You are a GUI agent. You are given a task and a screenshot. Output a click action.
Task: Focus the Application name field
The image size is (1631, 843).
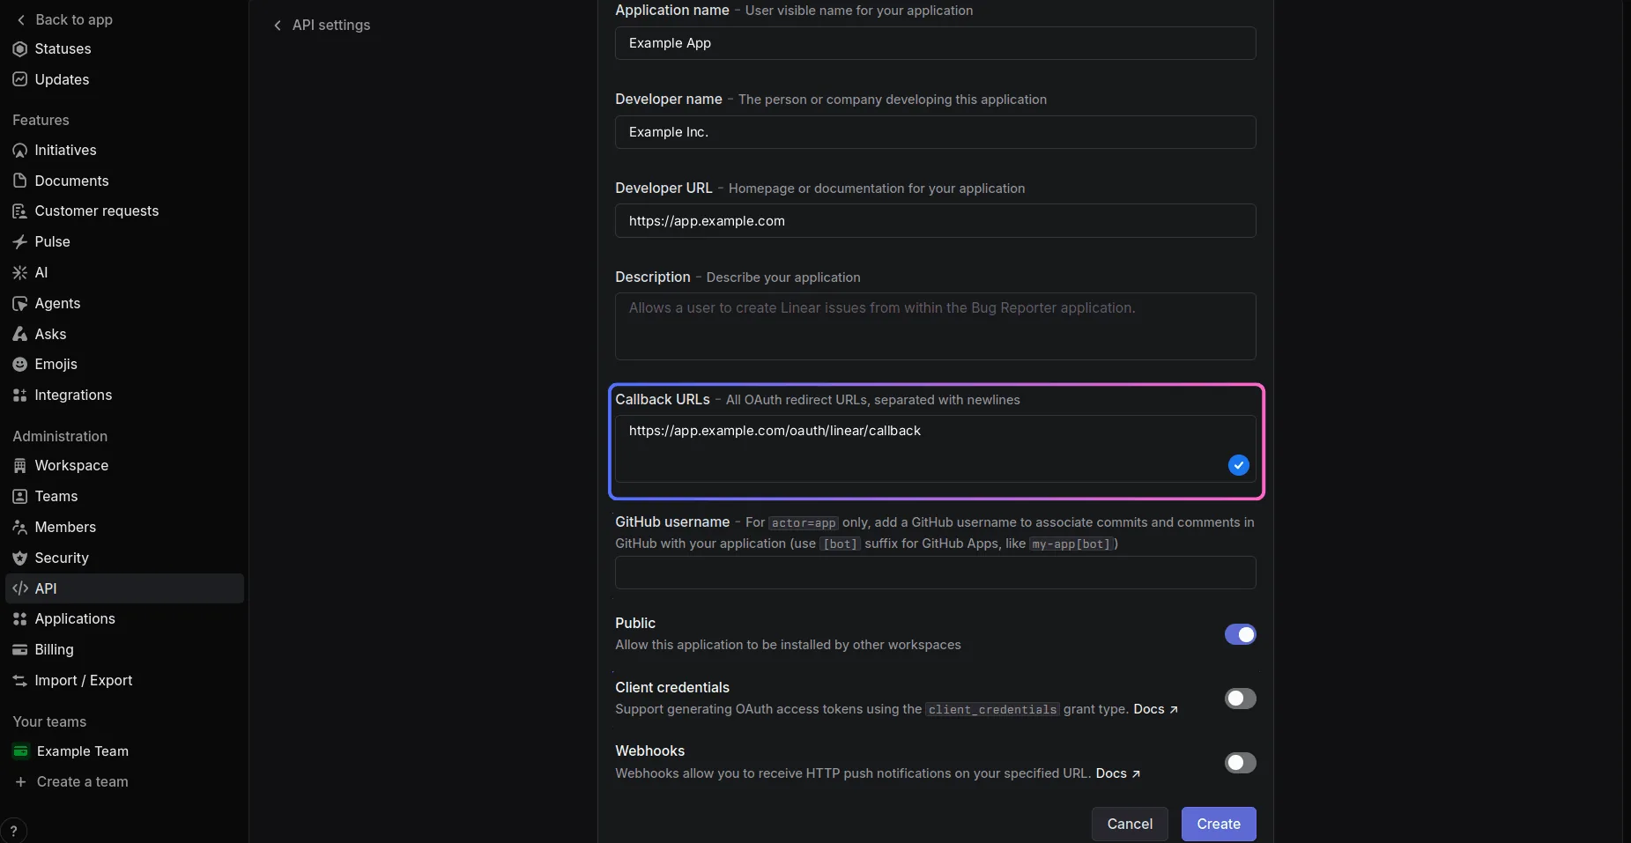coord(935,43)
